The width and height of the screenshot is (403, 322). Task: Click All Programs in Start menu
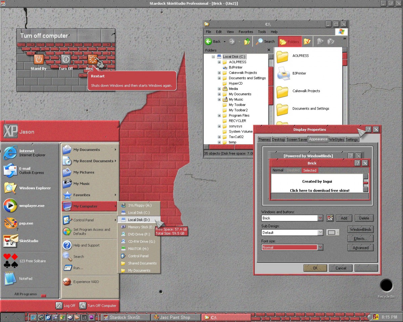[30, 294]
